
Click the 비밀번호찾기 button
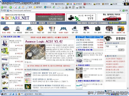51,23
